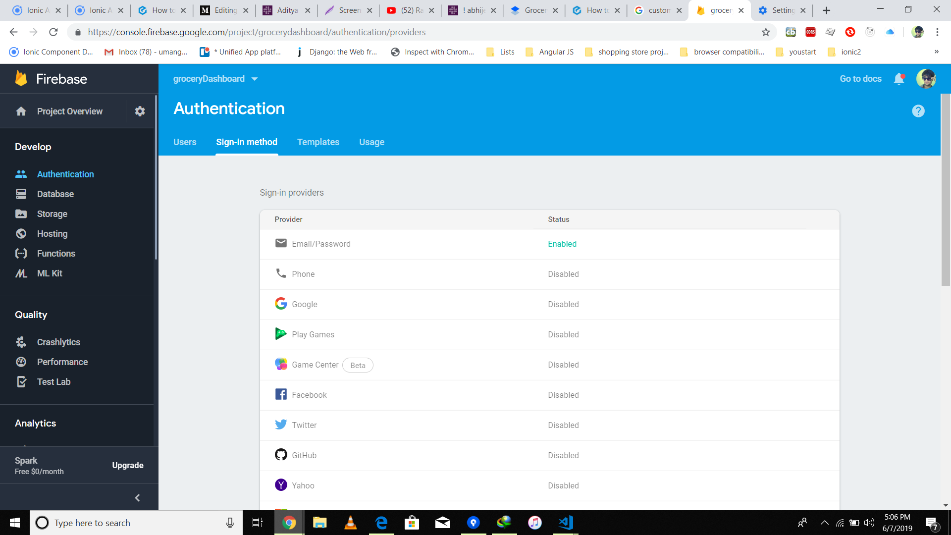Open Visual Studio Code from the taskbar
The height and width of the screenshot is (535, 951).
pyautogui.click(x=566, y=523)
